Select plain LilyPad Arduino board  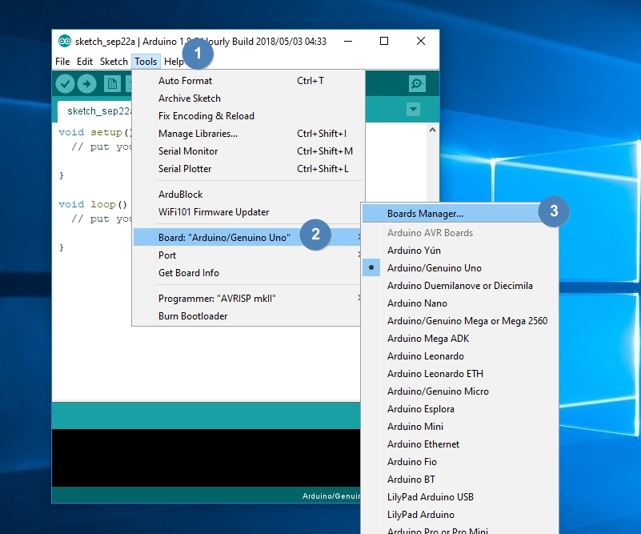(460, 514)
